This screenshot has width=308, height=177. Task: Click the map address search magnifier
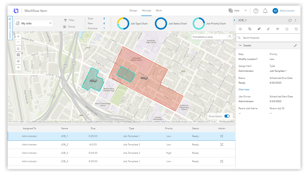[230, 37]
